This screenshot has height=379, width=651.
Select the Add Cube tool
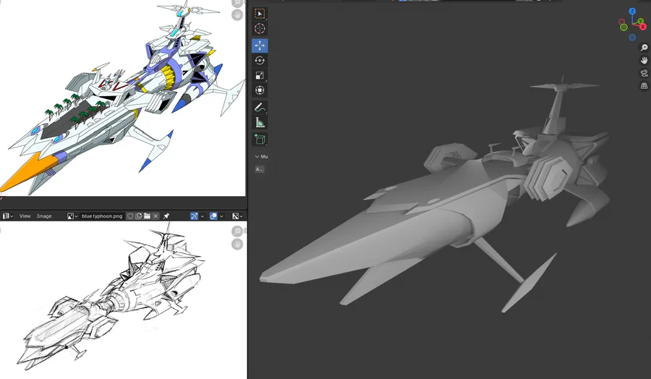pos(260,140)
